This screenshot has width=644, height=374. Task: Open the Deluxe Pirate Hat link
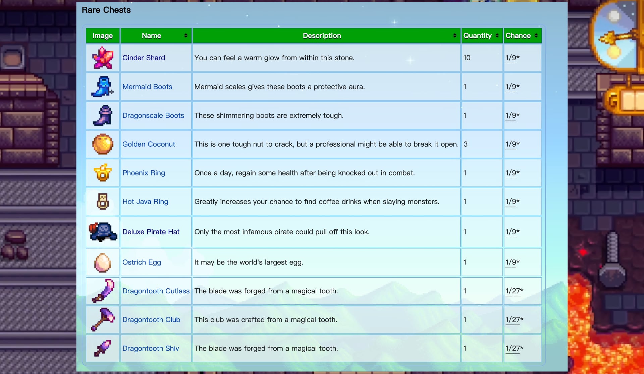click(151, 232)
